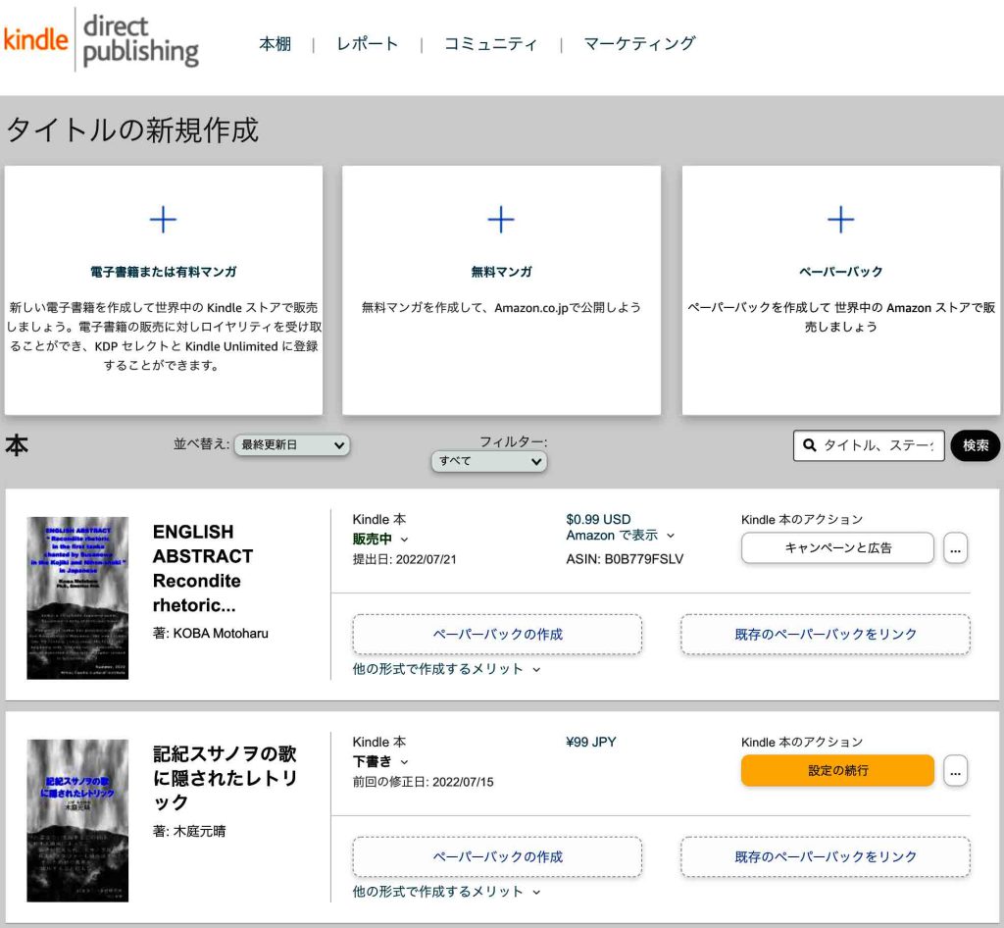This screenshot has width=1004, height=928.
Task: Click 既存のペーパーバックをリンク for 記紀スサノヲの歌
Action: [x=826, y=857]
